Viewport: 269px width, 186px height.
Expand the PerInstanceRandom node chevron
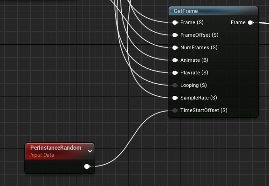coord(90,151)
